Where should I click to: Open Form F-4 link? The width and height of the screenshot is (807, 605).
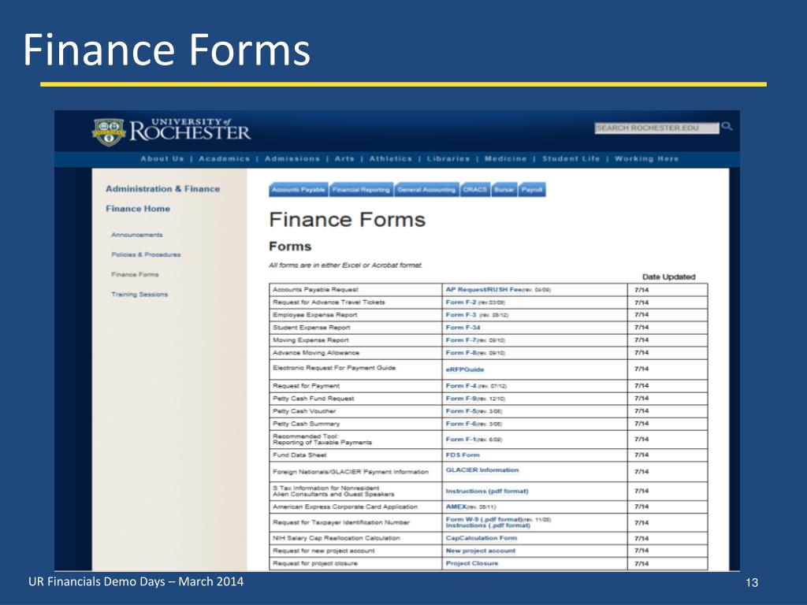tap(460, 386)
